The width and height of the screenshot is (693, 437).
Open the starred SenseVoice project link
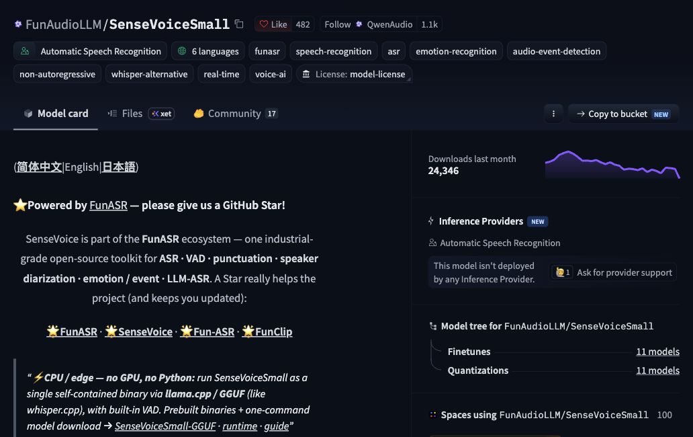point(139,331)
